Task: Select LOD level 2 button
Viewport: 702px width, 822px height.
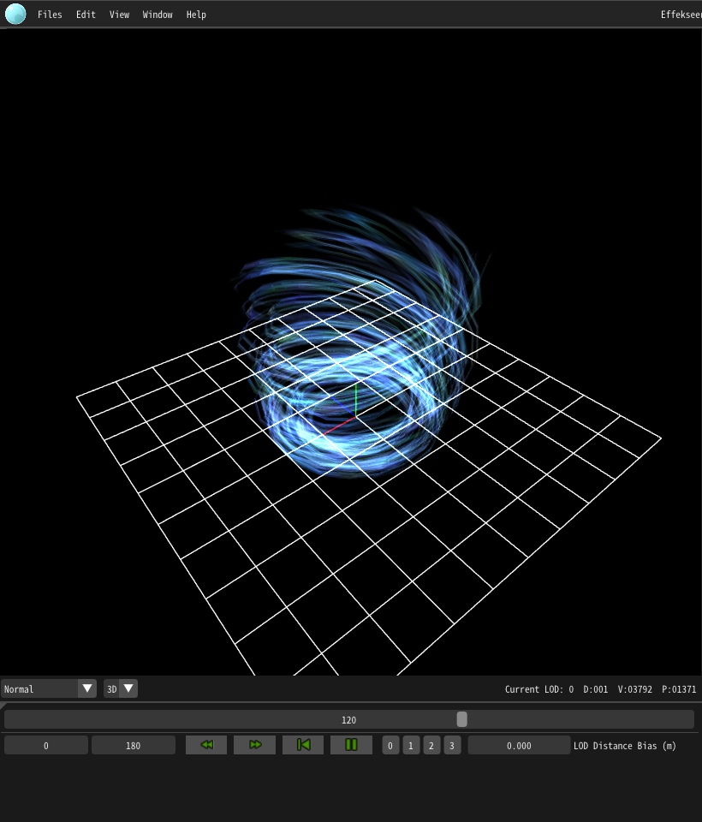Action: 431,746
